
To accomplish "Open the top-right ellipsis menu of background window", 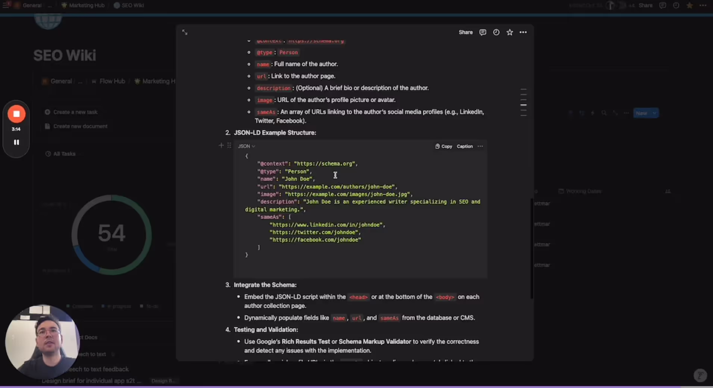I will click(x=703, y=5).
